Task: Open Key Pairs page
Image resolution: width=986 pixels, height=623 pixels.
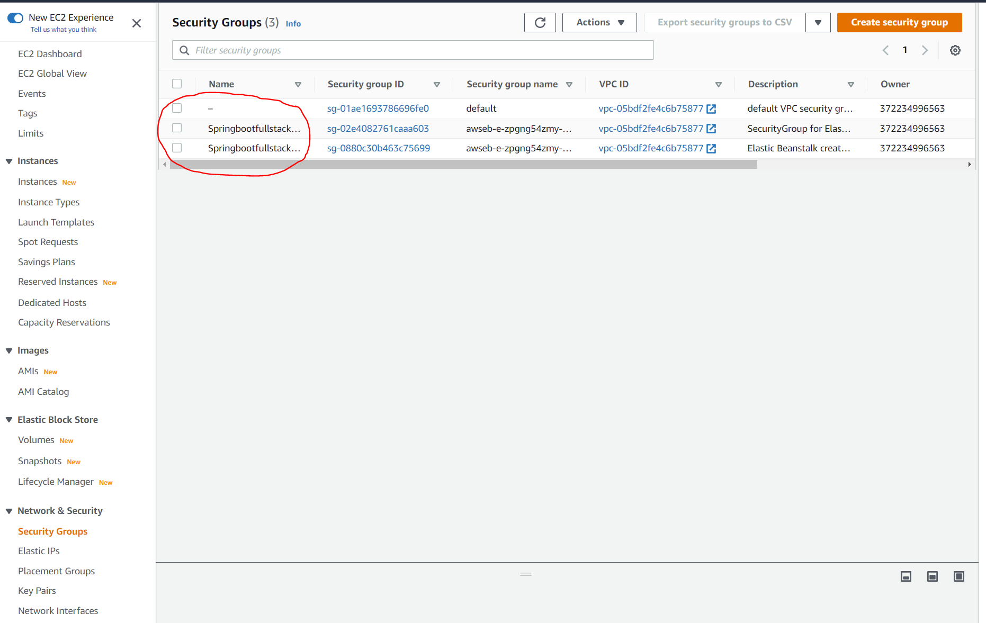Action: click(37, 591)
